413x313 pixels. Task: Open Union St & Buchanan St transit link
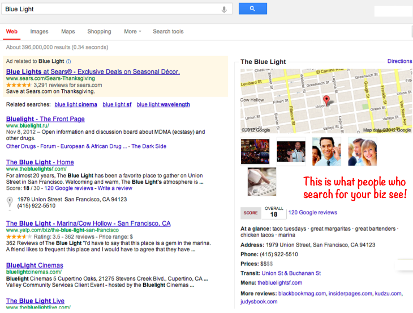(x=291, y=273)
